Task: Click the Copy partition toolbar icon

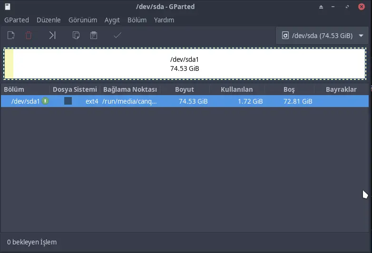Action: tap(76, 36)
